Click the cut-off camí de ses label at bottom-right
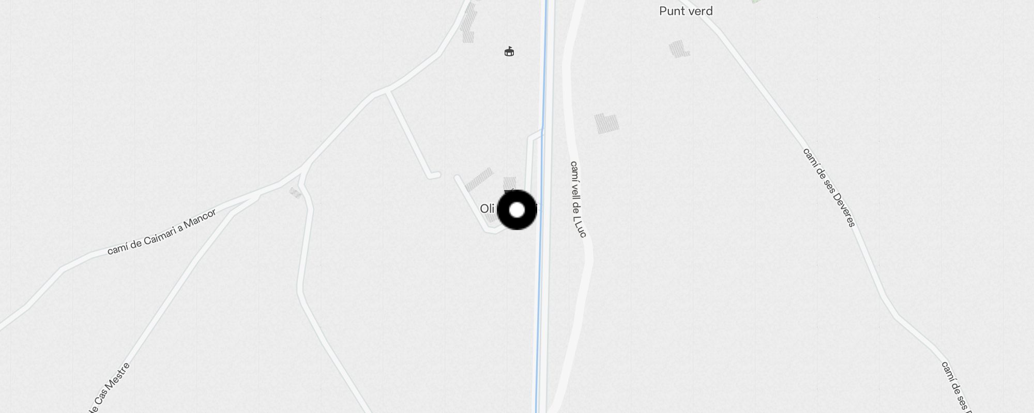 955,386
